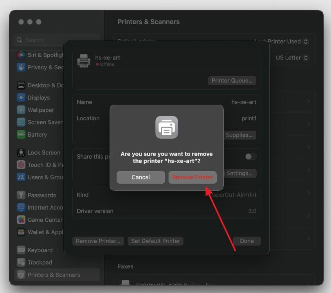Open the Trackpad icon in sidebar
Image resolution: width=331 pixels, height=293 pixels.
pos(21,262)
